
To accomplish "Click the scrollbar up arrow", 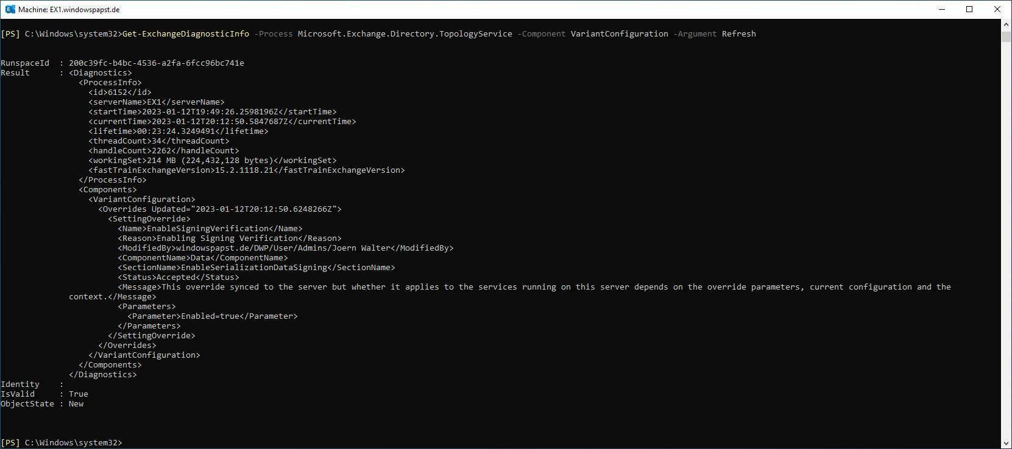I will click(x=1006, y=24).
